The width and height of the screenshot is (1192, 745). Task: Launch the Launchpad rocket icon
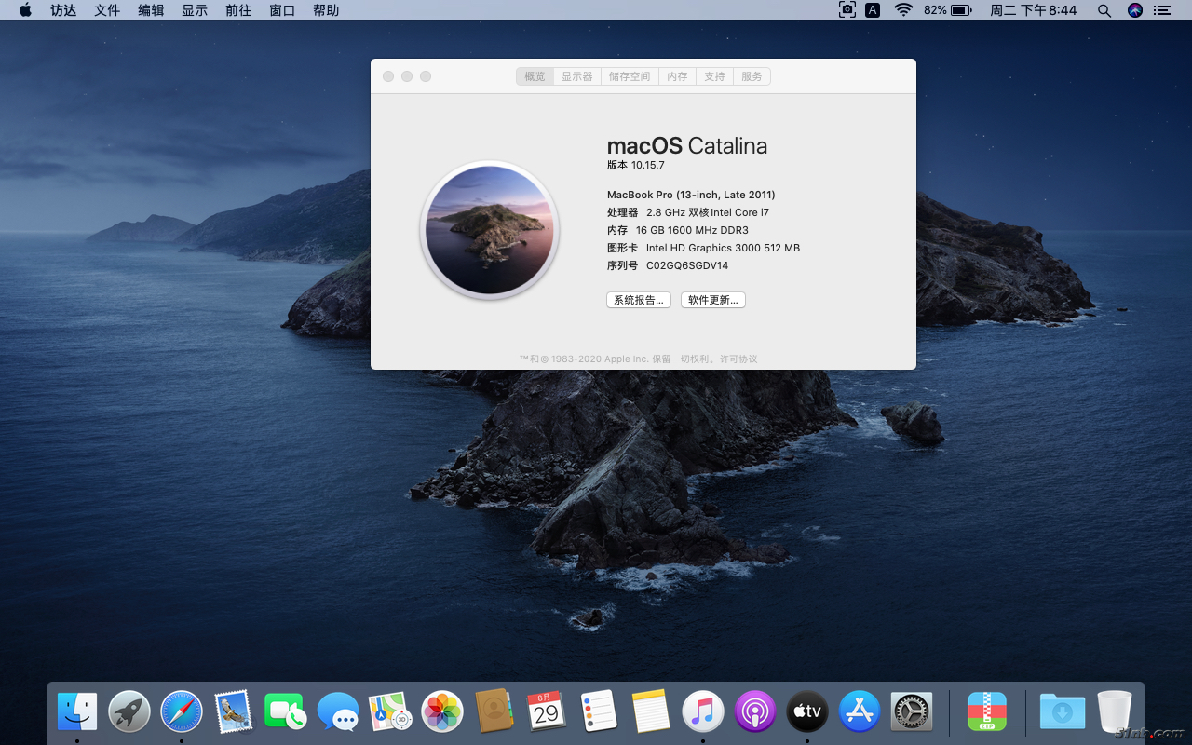[129, 712]
